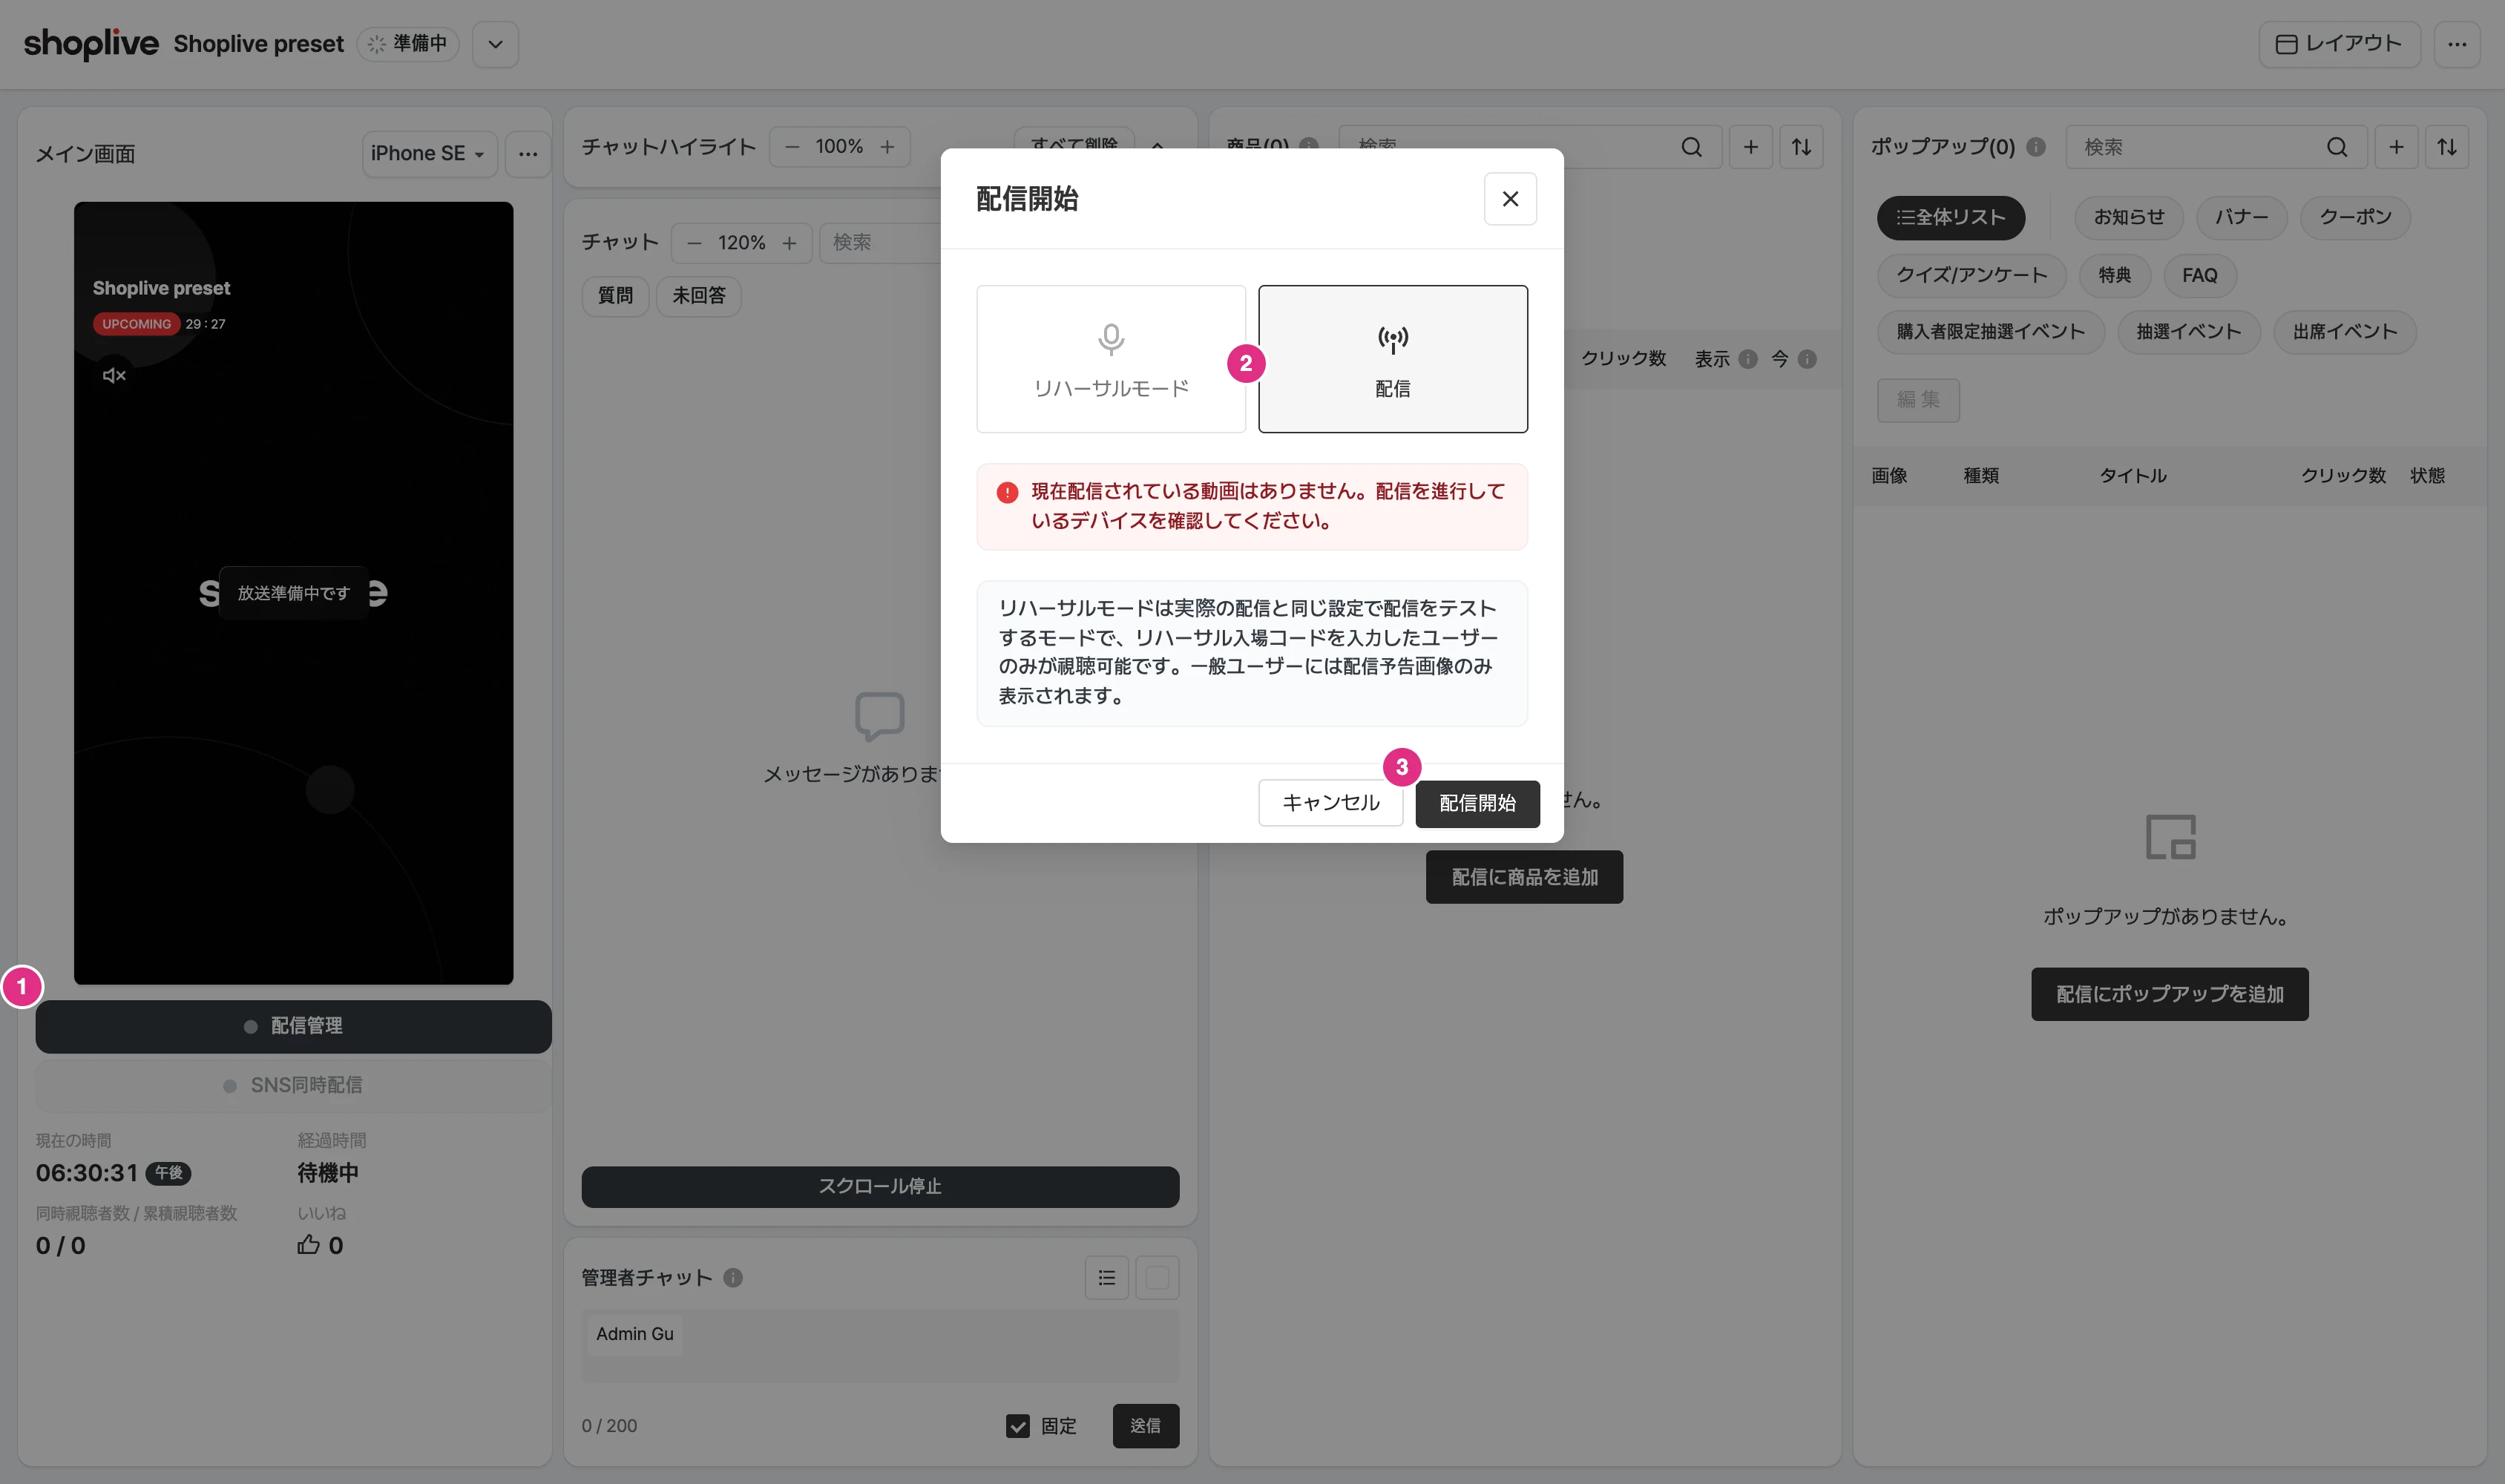2505x1484 pixels.
Task: Click the popup panel sort arrows icon
Action: point(2447,147)
